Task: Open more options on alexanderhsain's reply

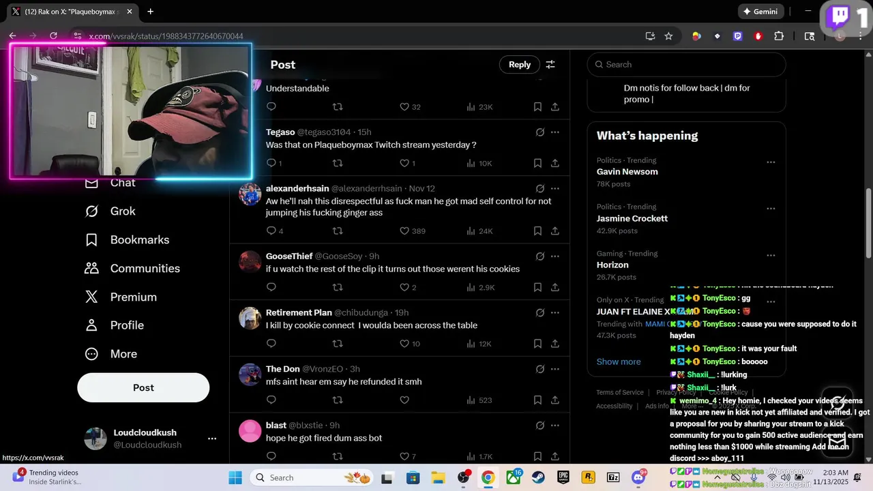Action: tap(555, 188)
